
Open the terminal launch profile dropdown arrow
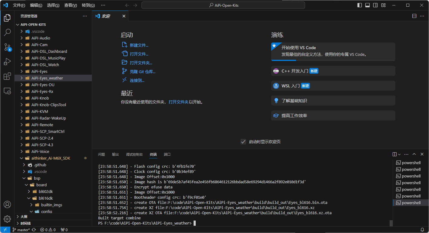[x=399, y=154]
